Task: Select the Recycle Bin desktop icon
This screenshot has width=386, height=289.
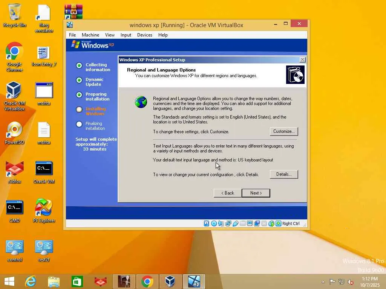Action: pos(15,15)
